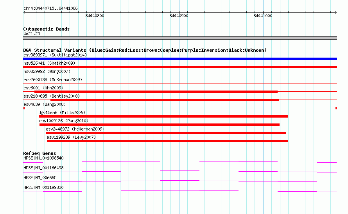Click the esv6001 (Ahn2009) label
Viewport: 348px width, 214px height.
pos(43,88)
